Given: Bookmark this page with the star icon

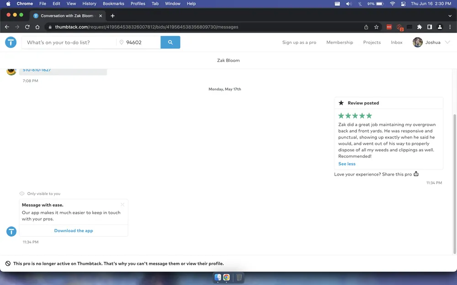Looking at the screenshot, I should pyautogui.click(x=377, y=27).
